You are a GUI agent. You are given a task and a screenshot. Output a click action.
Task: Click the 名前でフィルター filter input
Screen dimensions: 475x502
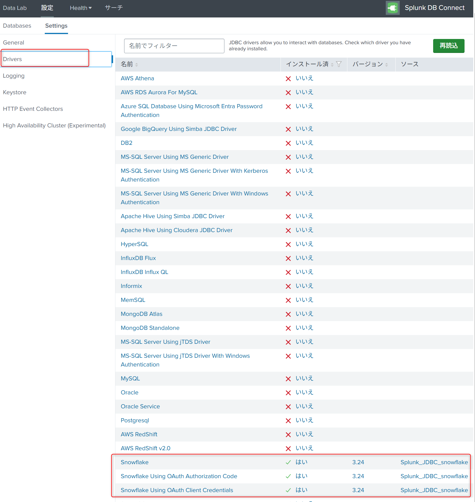(174, 46)
